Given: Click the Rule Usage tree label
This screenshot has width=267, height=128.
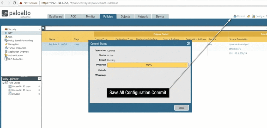Looking at the screenshot, I should [14, 83].
